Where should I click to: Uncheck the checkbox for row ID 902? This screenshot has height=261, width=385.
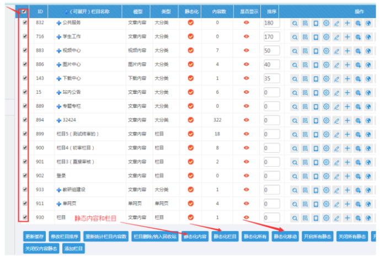(24, 175)
